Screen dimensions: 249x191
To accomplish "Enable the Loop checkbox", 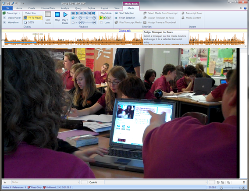I will [101, 22].
